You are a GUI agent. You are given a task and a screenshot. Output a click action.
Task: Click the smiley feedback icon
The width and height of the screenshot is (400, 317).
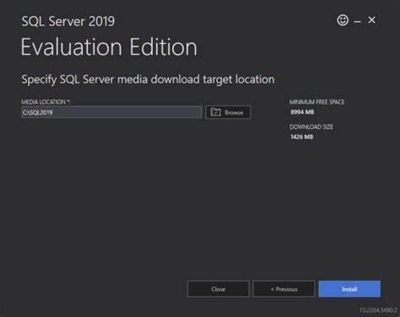[343, 20]
